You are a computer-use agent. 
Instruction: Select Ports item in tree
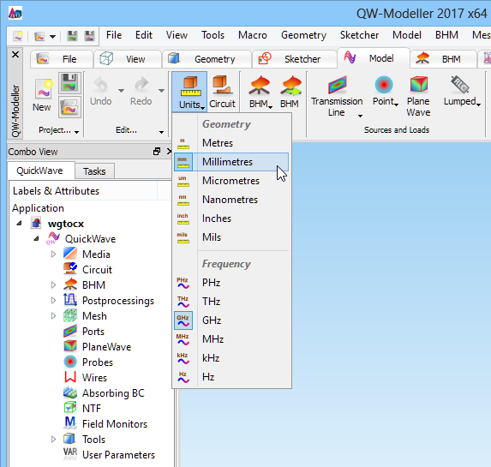point(93,332)
